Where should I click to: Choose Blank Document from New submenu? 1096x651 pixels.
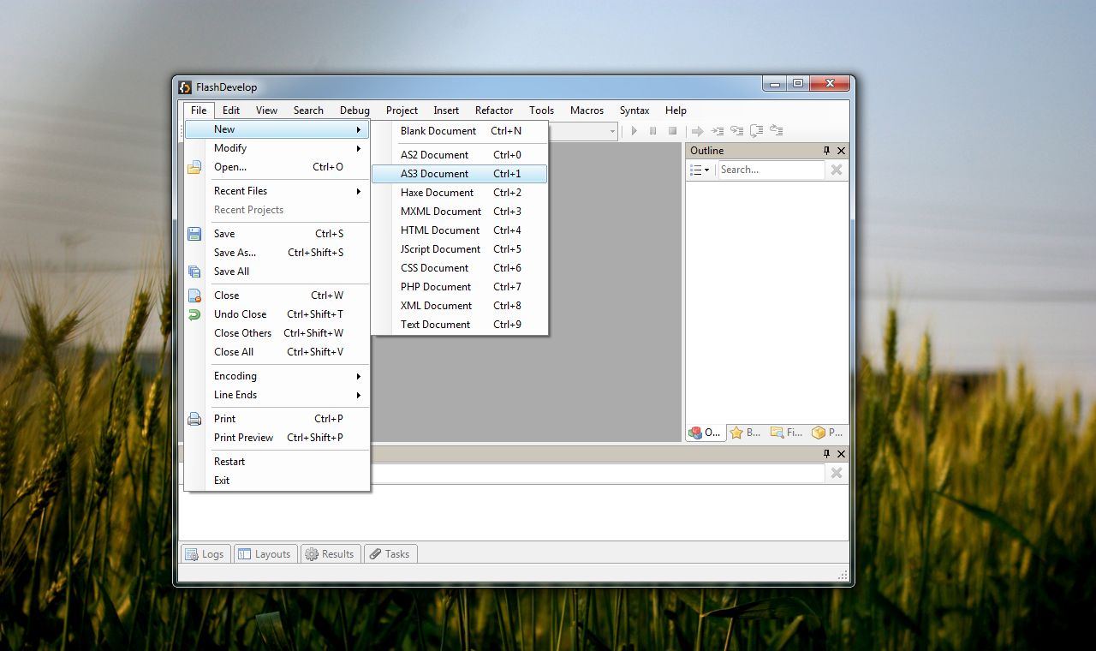[x=459, y=131]
